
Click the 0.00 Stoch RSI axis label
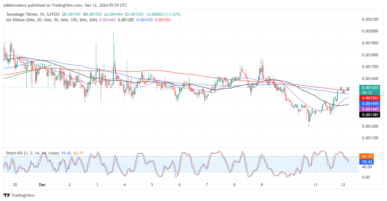coord(366,177)
